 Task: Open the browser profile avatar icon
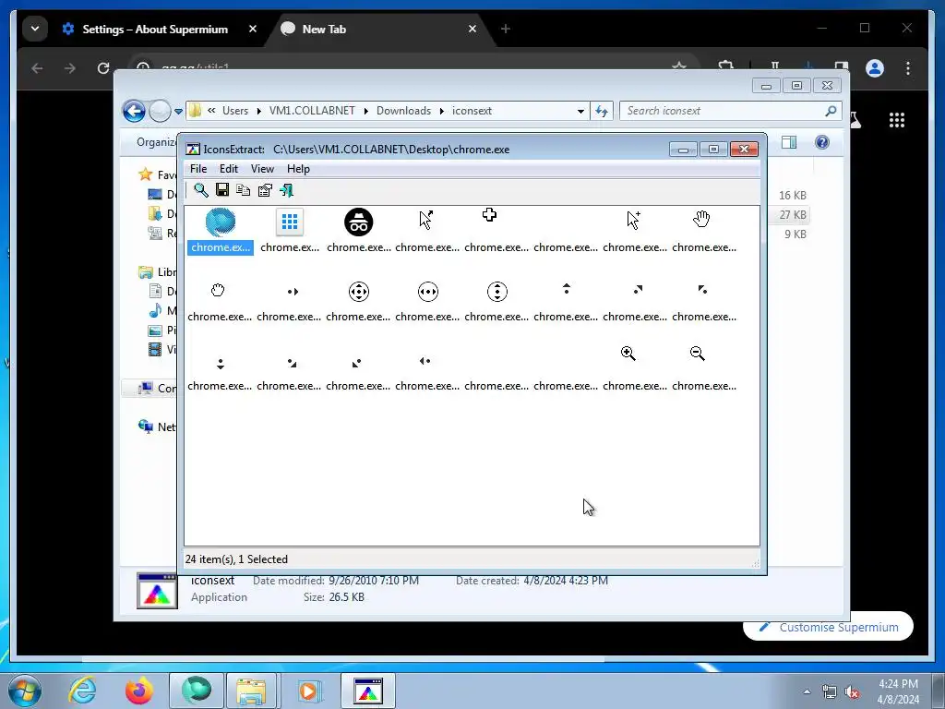875,68
